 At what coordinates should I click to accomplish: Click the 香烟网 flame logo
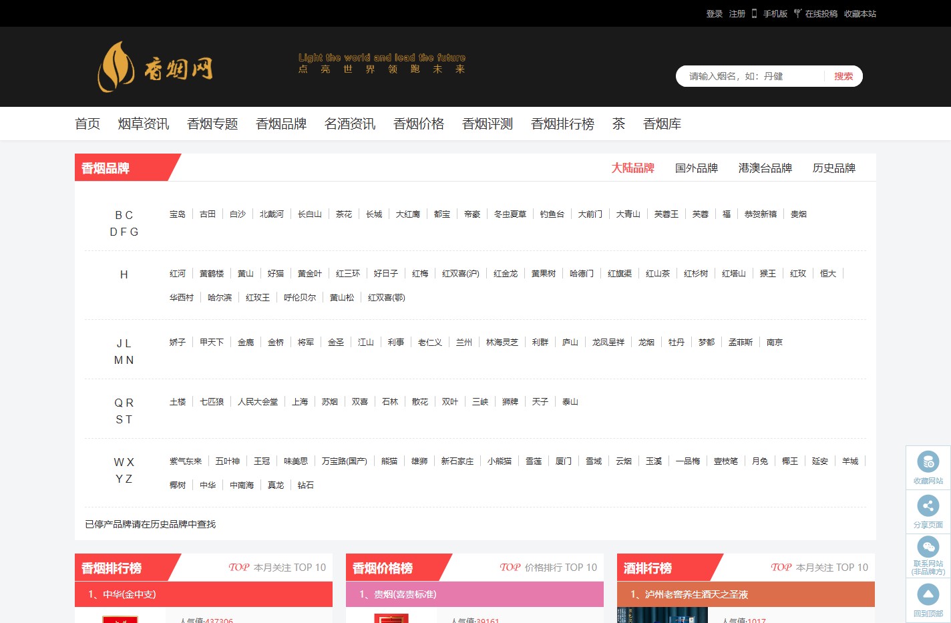point(155,67)
